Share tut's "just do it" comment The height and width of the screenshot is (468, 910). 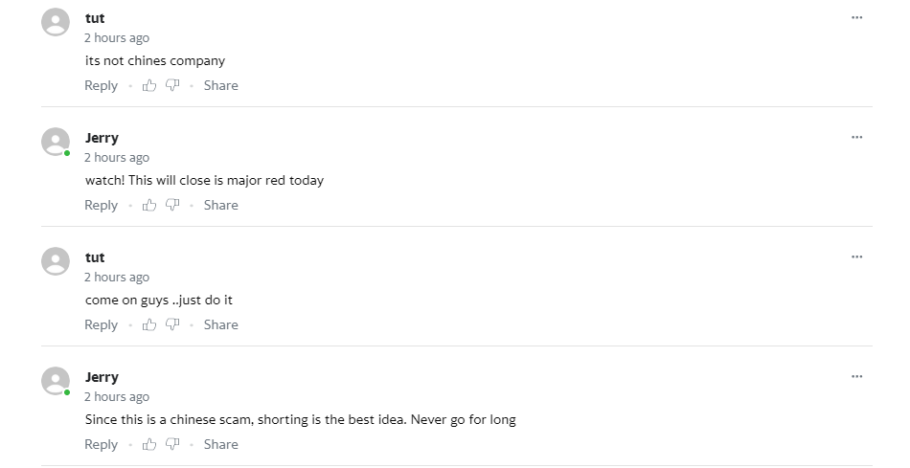220,324
